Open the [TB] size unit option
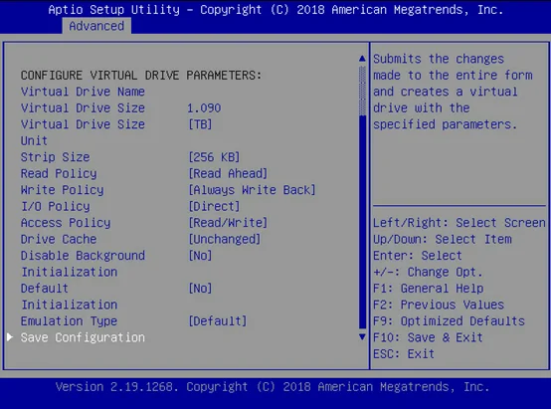 (200, 124)
